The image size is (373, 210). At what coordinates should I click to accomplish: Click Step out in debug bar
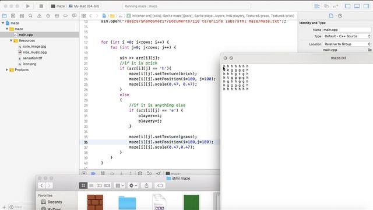pyautogui.click(x=131, y=174)
